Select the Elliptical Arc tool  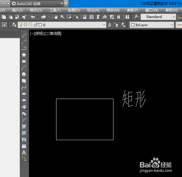24,100
